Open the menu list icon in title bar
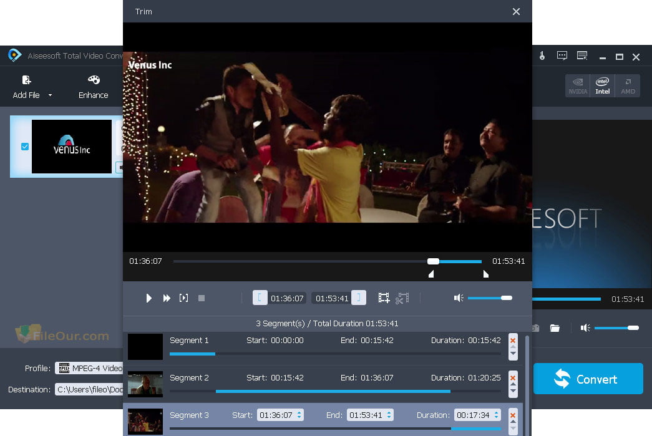Image resolution: width=652 pixels, height=436 pixels. tap(582, 56)
